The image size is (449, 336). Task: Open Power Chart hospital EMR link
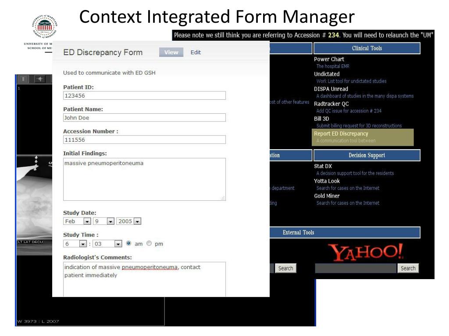click(329, 59)
